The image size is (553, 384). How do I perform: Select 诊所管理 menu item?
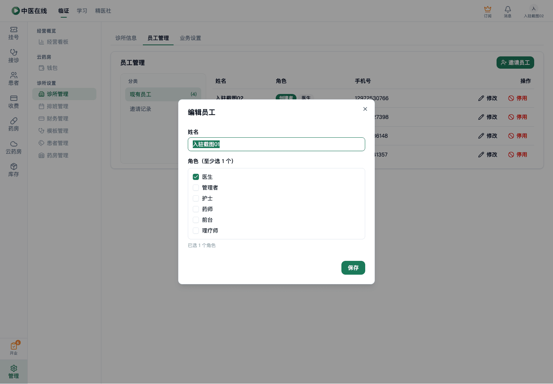point(64,94)
